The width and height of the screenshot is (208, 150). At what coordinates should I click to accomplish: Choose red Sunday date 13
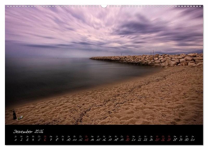pos(86,140)
